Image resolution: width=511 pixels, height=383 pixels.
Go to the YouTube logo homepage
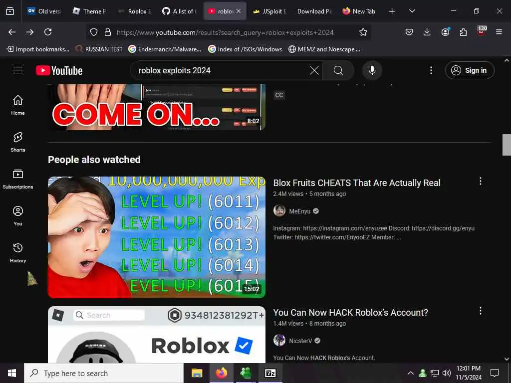[59, 70]
